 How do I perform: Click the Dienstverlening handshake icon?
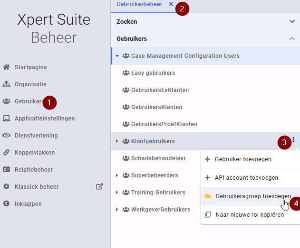[6, 135]
